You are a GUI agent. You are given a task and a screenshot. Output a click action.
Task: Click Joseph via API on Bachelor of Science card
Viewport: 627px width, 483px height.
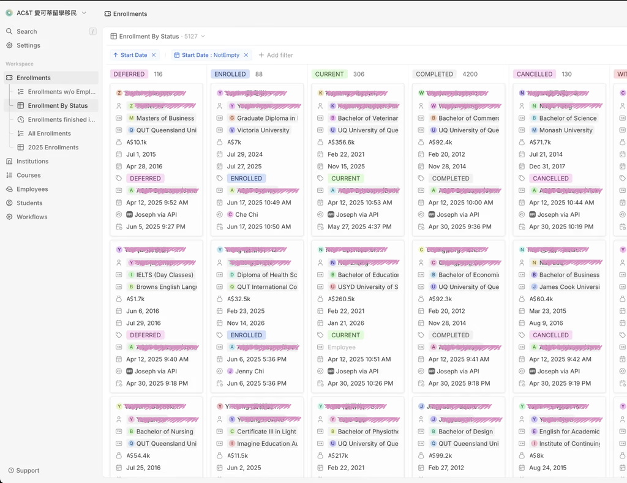(x=555, y=214)
